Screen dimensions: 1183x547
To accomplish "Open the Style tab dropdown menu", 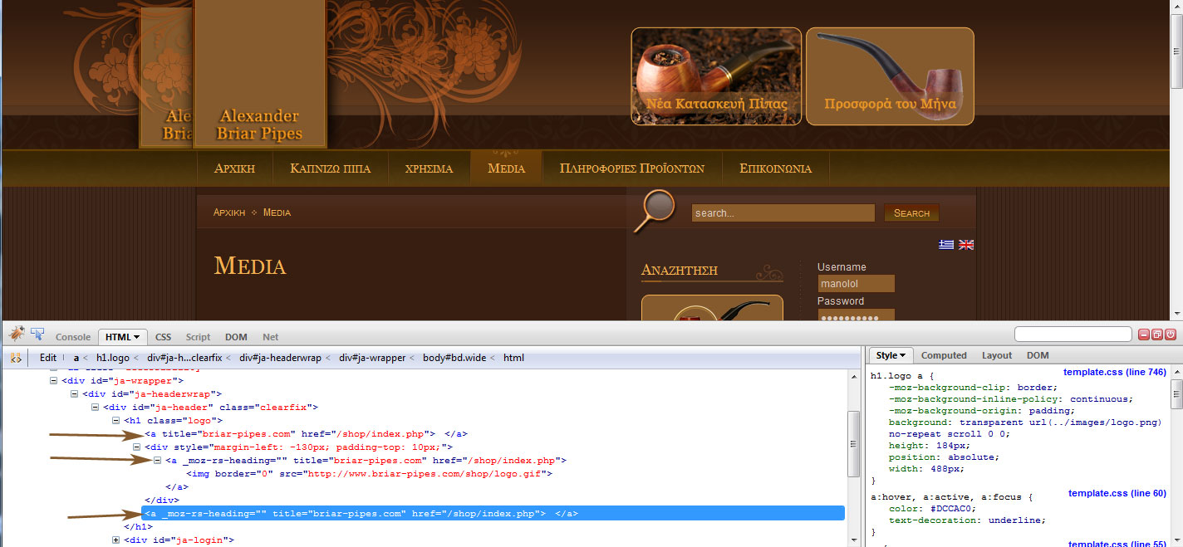I will [x=904, y=354].
